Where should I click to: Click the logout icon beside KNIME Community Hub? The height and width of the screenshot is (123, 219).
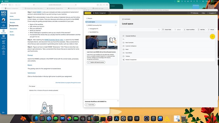(116, 25)
